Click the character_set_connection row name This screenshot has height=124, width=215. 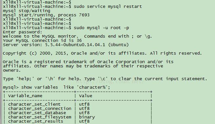40,109
